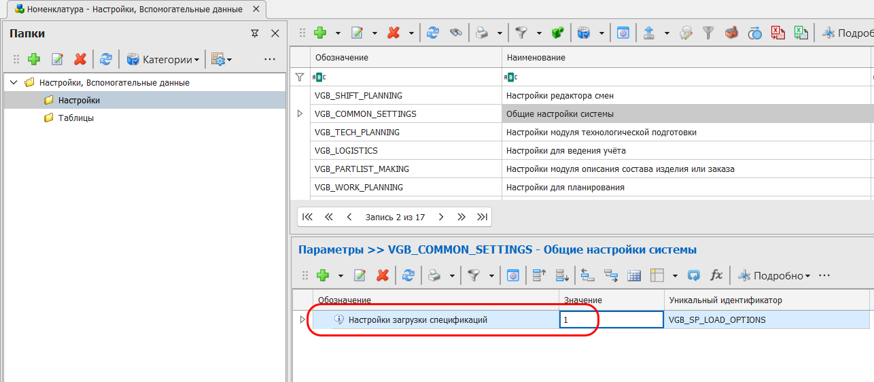Viewport: 874px width, 382px height.
Task: Edit parameter icon in Параметры toolbar
Action: point(360,275)
